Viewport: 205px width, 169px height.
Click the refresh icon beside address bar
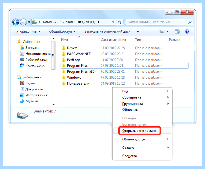[120, 22]
